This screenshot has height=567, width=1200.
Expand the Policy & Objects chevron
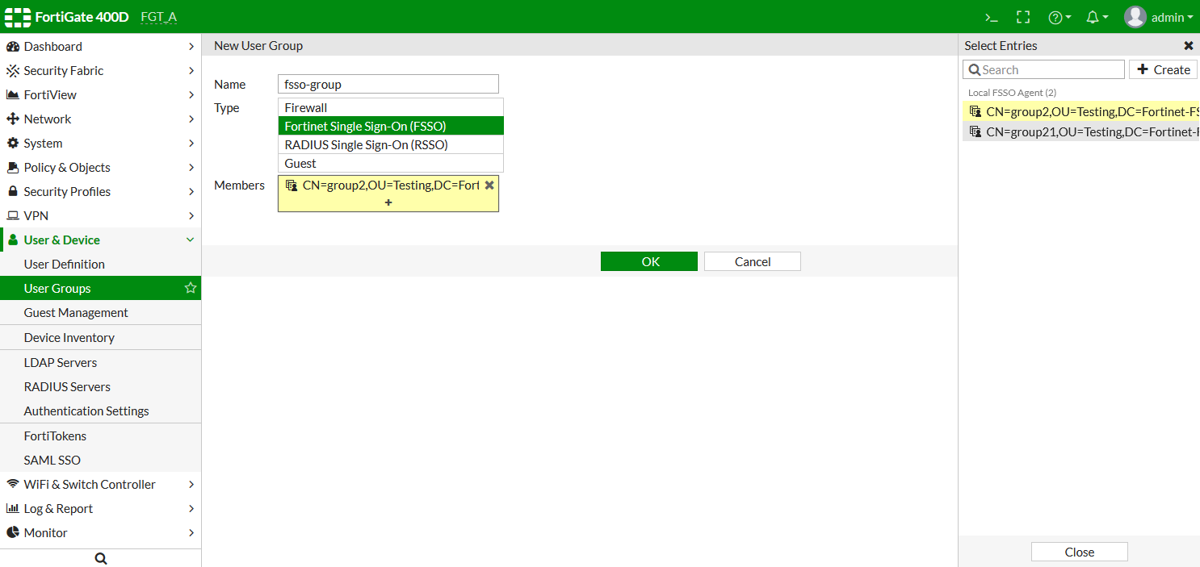[191, 168]
